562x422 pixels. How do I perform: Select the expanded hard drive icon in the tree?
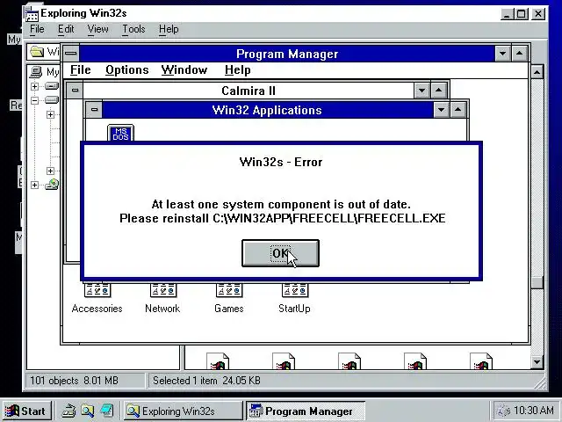[x=52, y=100]
